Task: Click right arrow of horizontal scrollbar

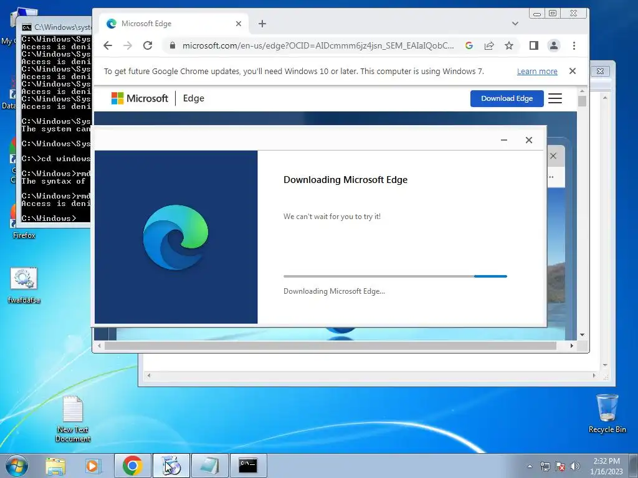Action: pyautogui.click(x=572, y=345)
